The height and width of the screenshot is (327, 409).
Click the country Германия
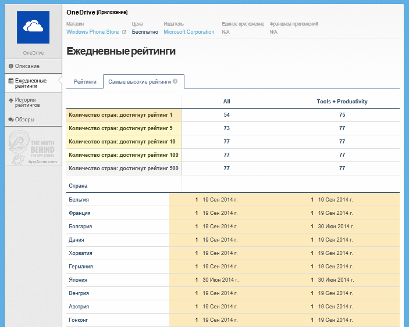coord(81,267)
